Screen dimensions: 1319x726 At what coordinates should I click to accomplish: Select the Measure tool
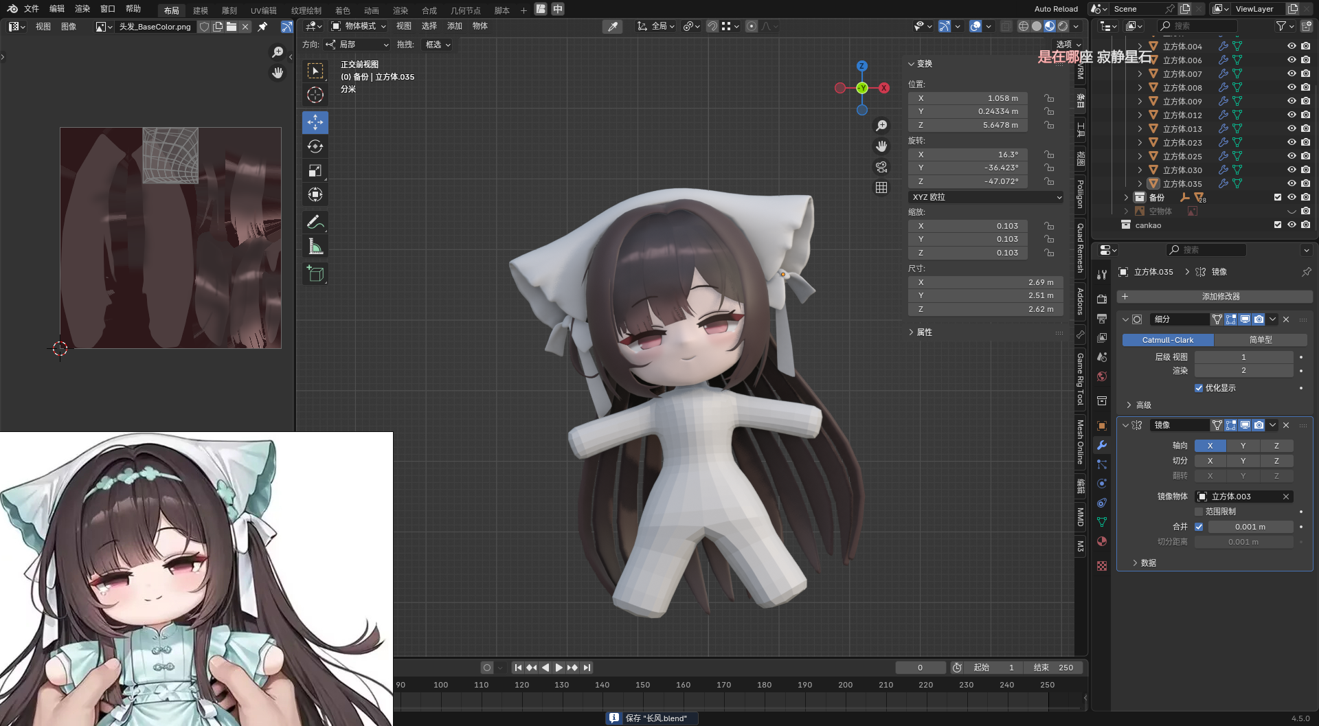point(315,246)
